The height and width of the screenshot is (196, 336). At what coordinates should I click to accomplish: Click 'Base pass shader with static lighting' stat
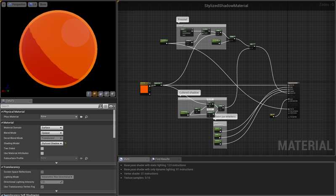[155, 165]
